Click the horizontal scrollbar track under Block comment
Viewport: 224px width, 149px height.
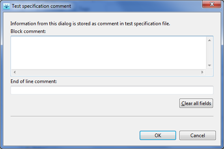click(109, 72)
